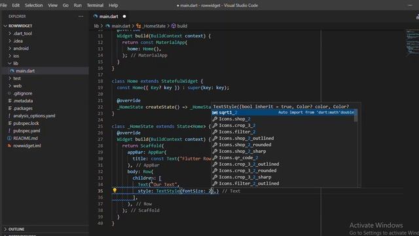Click the _HomeState breadcrumb

[154, 26]
